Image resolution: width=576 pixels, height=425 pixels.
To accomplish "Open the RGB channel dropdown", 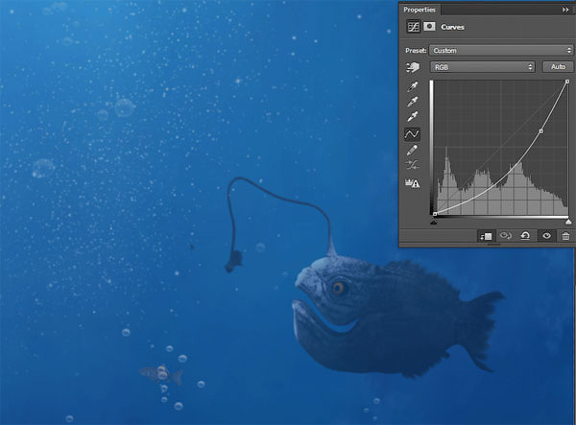I will click(483, 67).
